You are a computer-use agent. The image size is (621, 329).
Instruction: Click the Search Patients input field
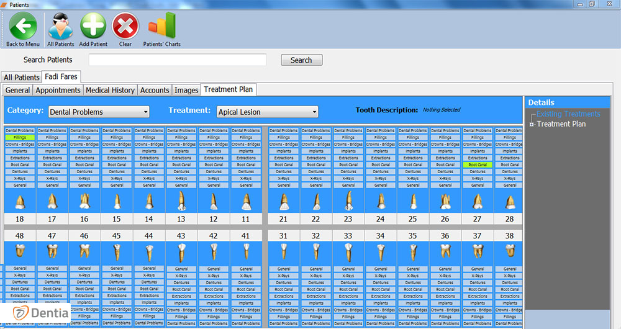[178, 60]
